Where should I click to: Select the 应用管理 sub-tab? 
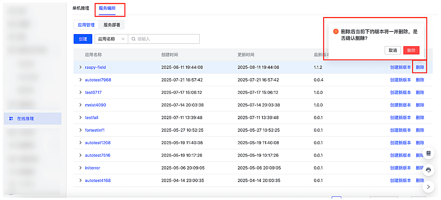(x=86, y=25)
